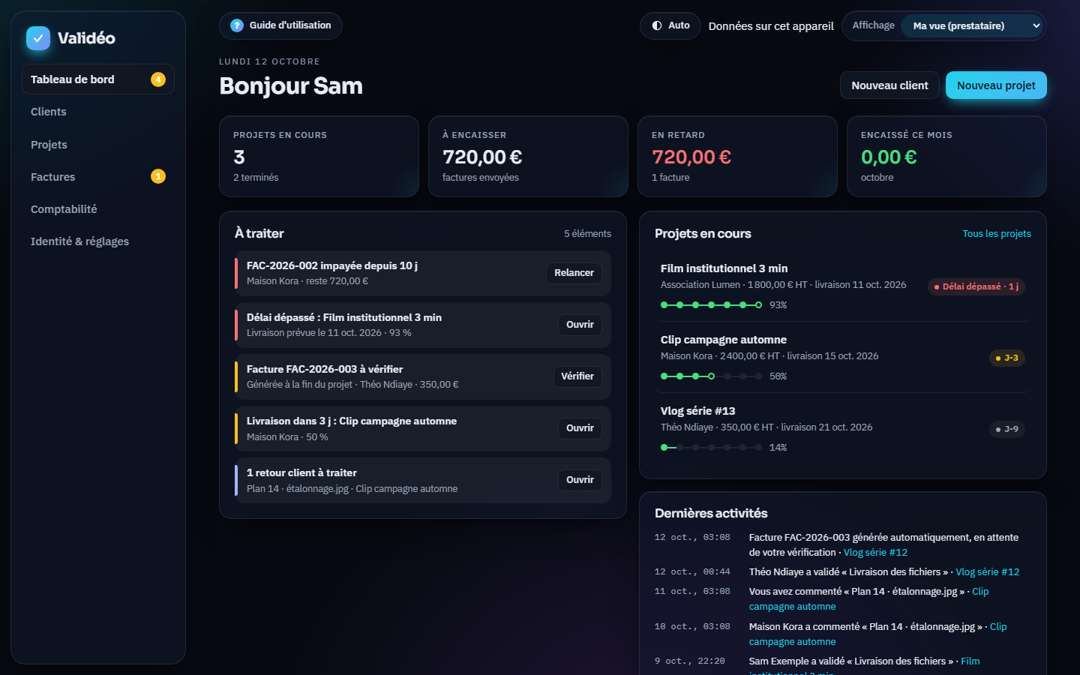This screenshot has height=675, width=1080.
Task: Open Factures in the sidebar
Action: (x=98, y=177)
